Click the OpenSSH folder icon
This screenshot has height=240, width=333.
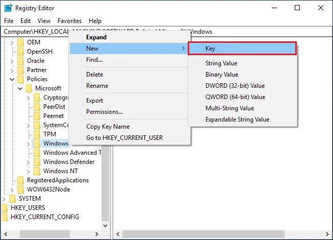point(20,52)
